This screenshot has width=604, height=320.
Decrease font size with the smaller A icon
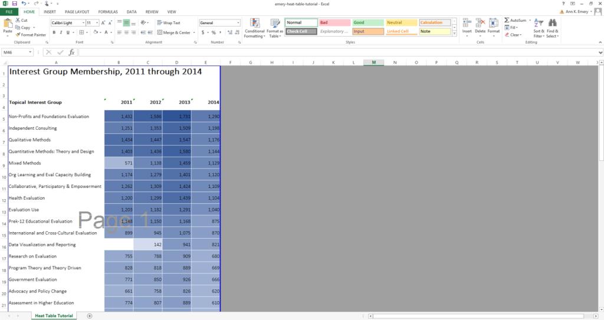[110, 23]
